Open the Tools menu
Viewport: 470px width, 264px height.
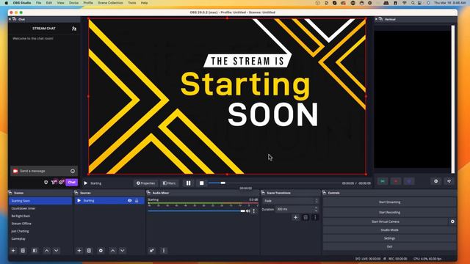(132, 3)
